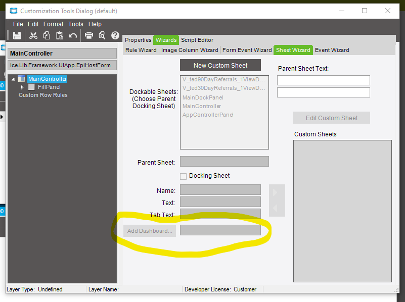The height and width of the screenshot is (302, 405).
Task: Click the Layer Type Undefined status entry
Action: click(34, 289)
